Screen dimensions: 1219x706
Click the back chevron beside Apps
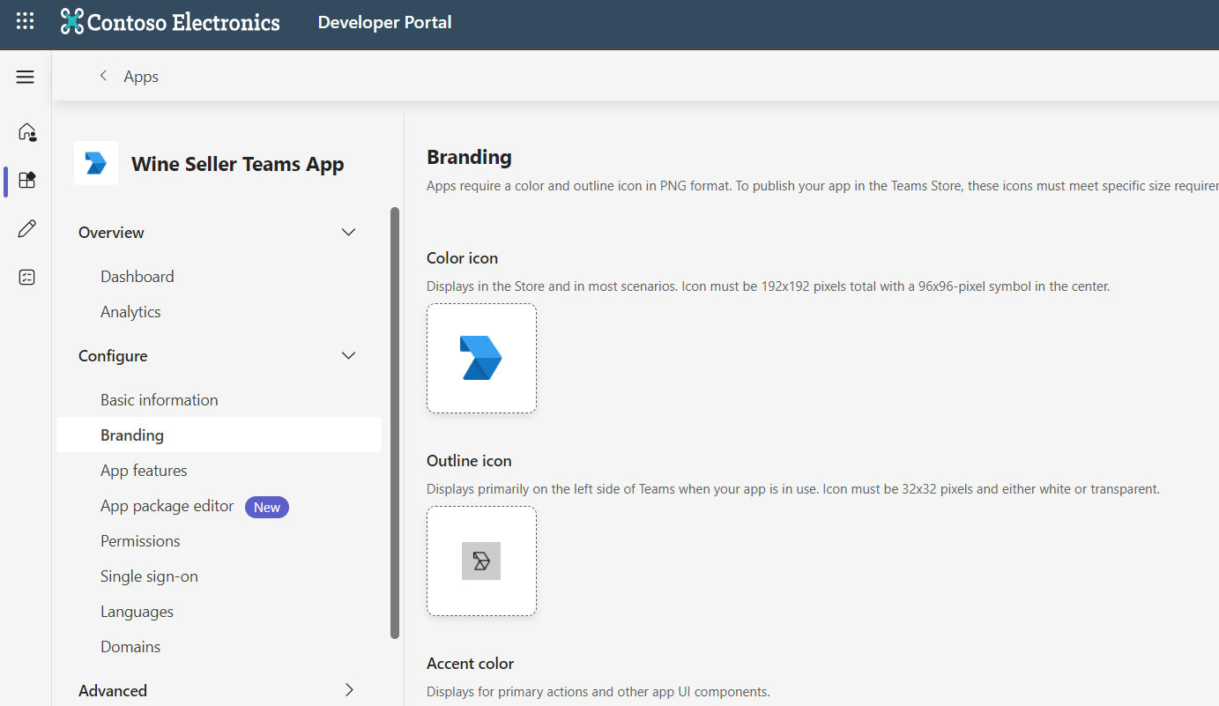103,76
